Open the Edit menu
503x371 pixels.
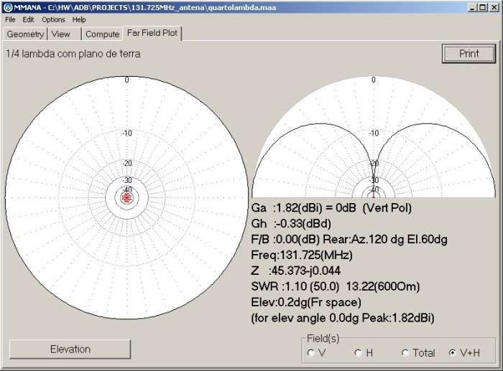coord(28,19)
